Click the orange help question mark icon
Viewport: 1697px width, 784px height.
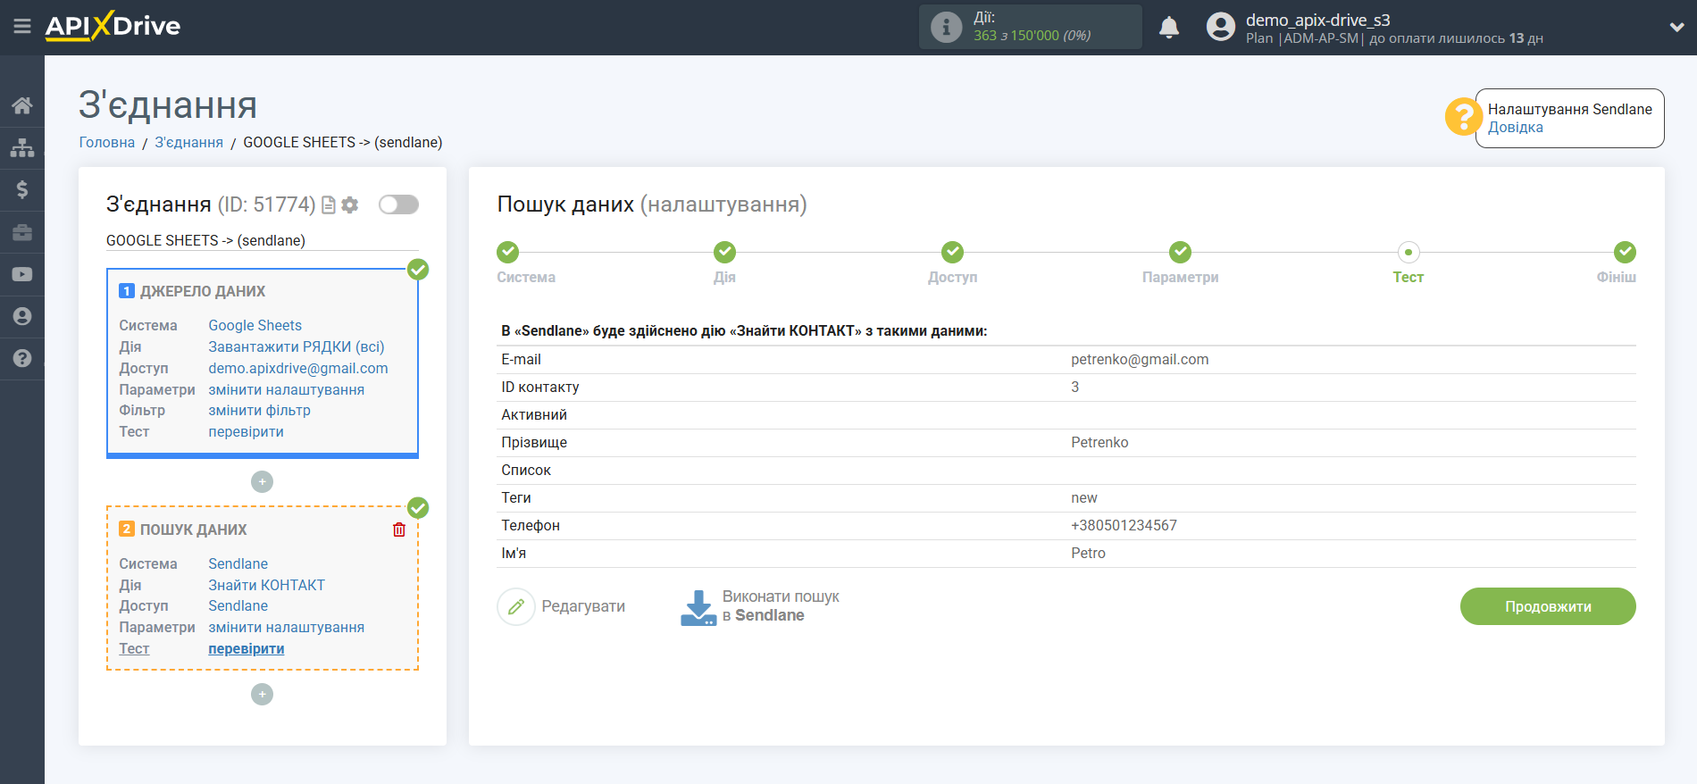point(1463,117)
